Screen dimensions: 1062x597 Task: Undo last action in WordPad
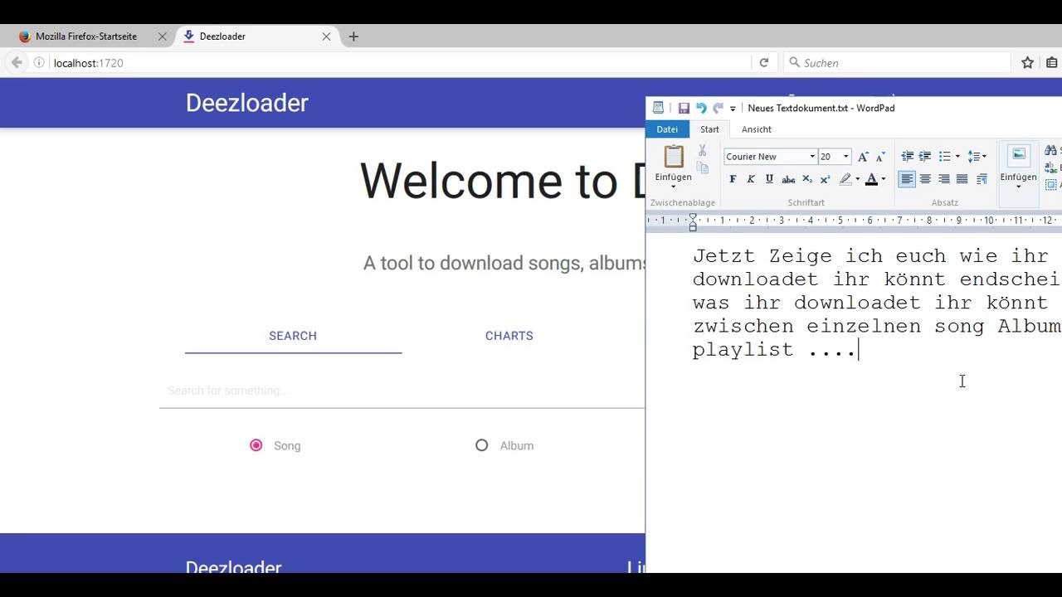[701, 108]
